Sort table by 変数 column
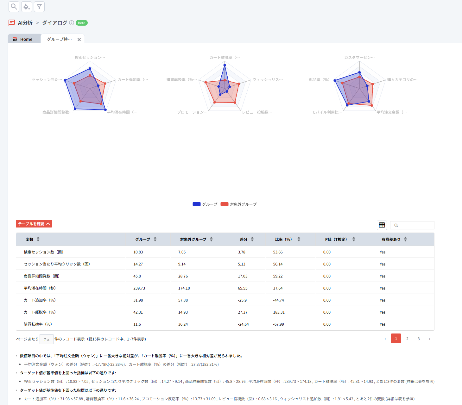This screenshot has height=405, width=462. pyautogui.click(x=38, y=239)
